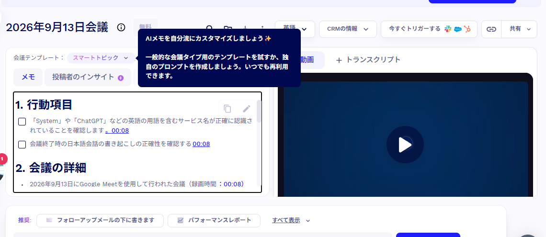Click the search magnifier icon in the toolbar
The image size is (546, 237).
point(210,28)
